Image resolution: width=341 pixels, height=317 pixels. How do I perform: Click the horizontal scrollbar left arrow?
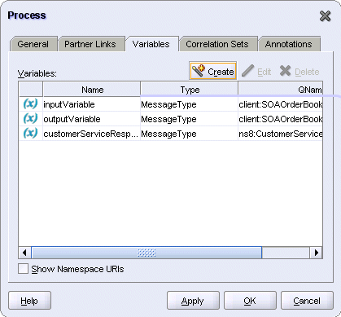[x=24, y=253]
